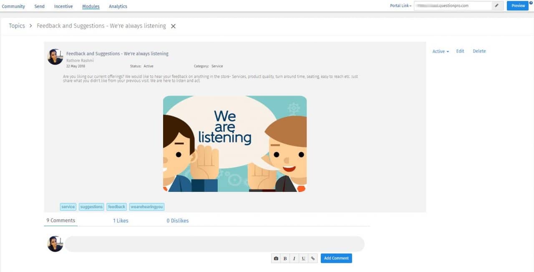
Task: Click the feedback tag
Action: click(116, 207)
